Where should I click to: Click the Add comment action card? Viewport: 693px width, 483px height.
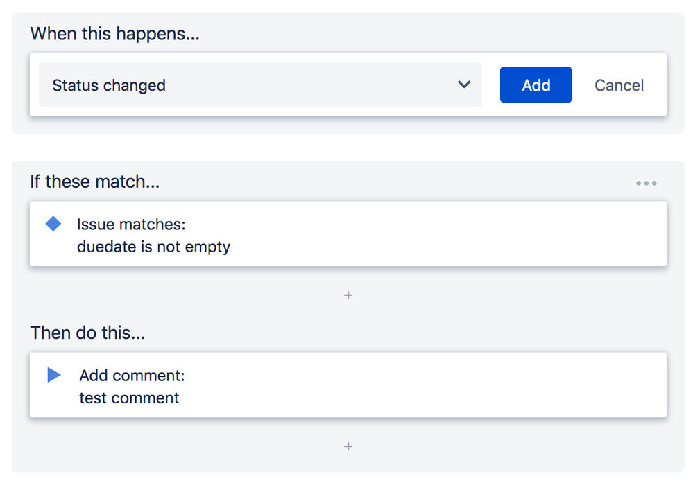pos(348,386)
